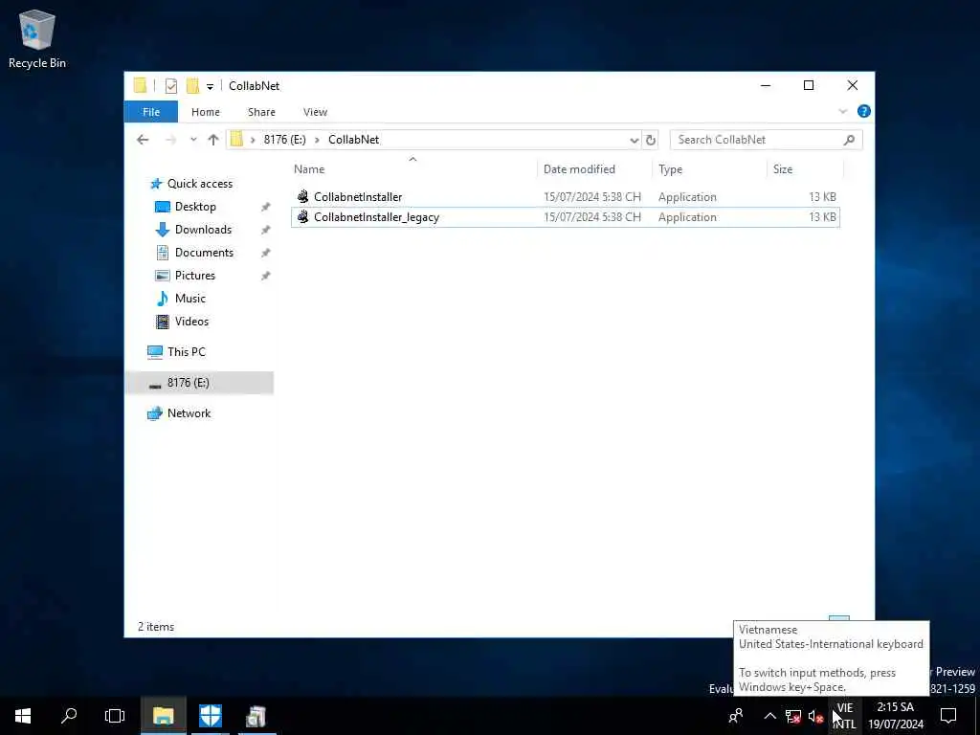Refresh the CollabNet folder view

(x=651, y=140)
